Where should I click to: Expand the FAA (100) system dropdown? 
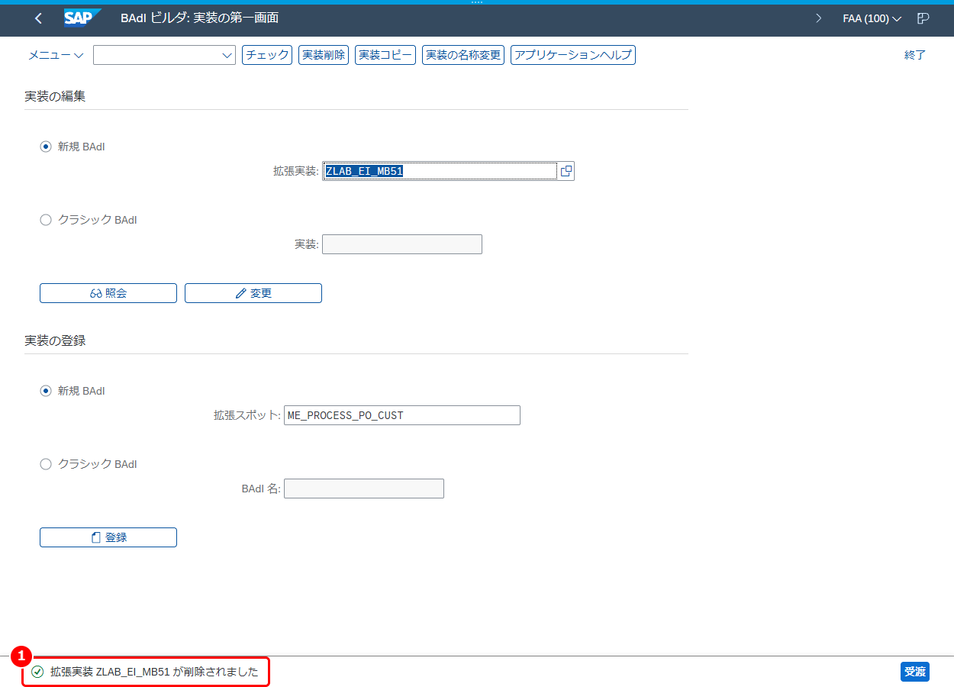click(872, 18)
